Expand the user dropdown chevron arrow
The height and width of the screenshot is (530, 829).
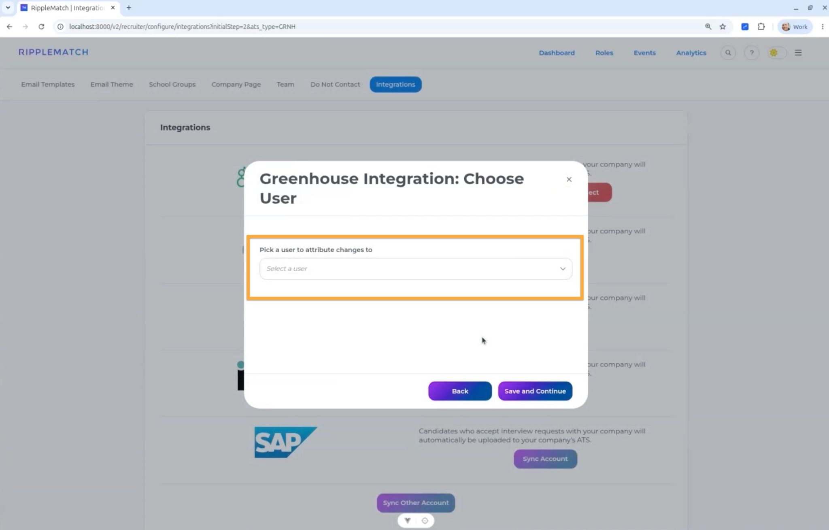pyautogui.click(x=562, y=269)
